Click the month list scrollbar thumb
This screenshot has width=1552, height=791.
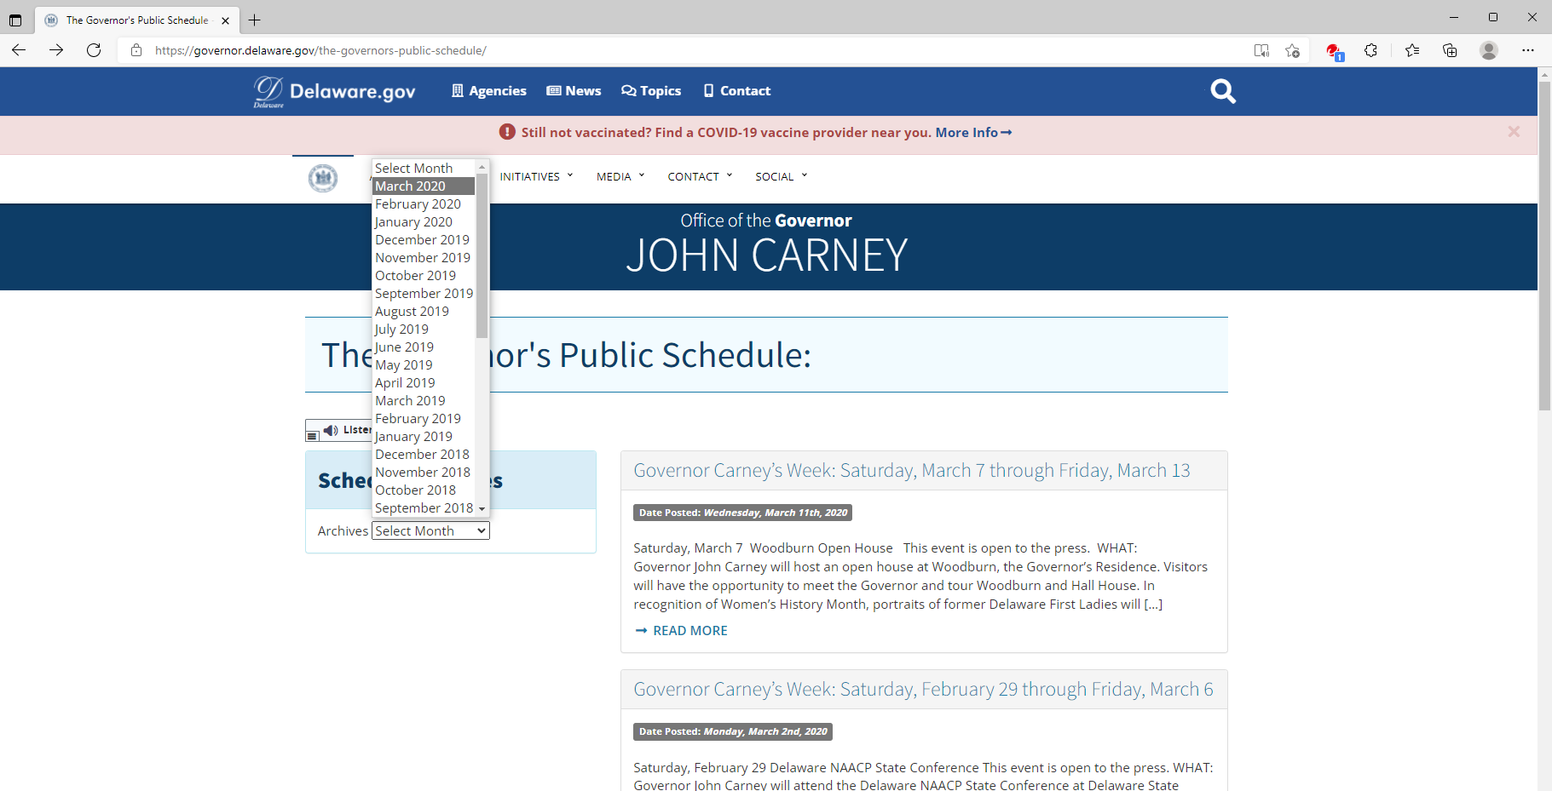(x=482, y=255)
